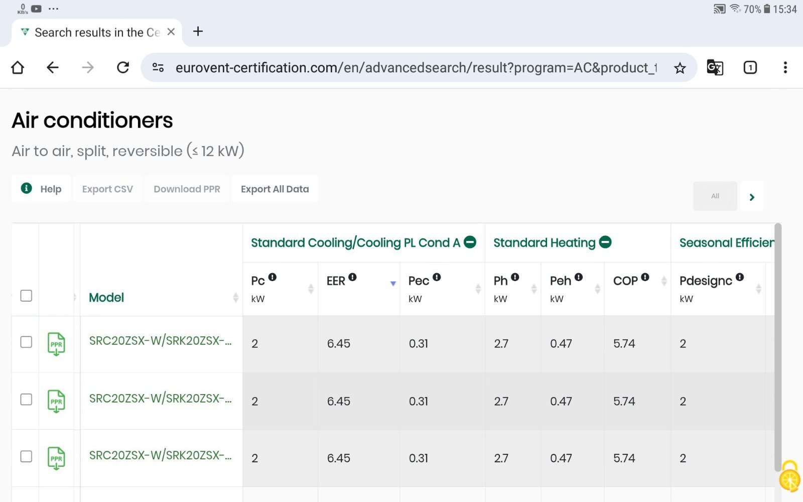
Task: Sort table by EER column
Action: tap(393, 284)
